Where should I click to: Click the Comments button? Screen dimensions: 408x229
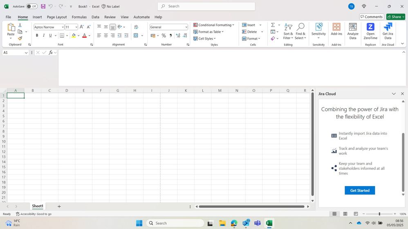point(372,17)
